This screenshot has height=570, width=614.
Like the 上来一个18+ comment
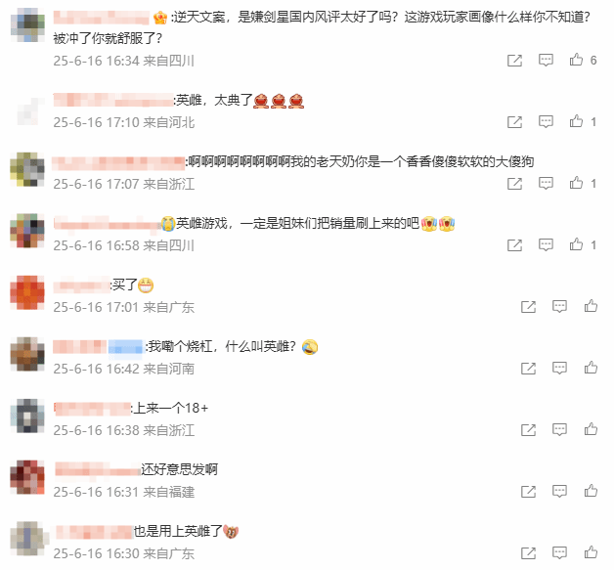[591, 429]
